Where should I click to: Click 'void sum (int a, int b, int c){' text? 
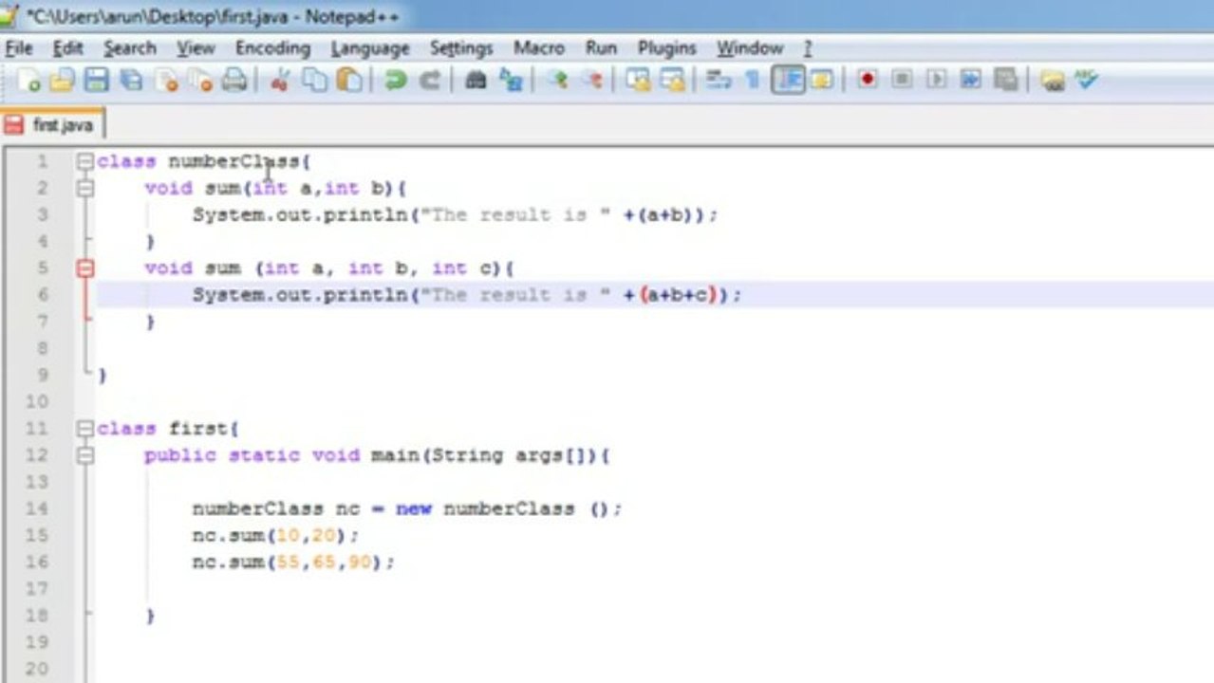(329, 268)
